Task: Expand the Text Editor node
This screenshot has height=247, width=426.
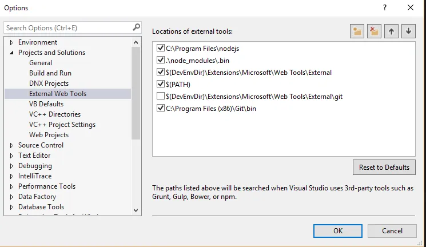Action: click(x=11, y=156)
